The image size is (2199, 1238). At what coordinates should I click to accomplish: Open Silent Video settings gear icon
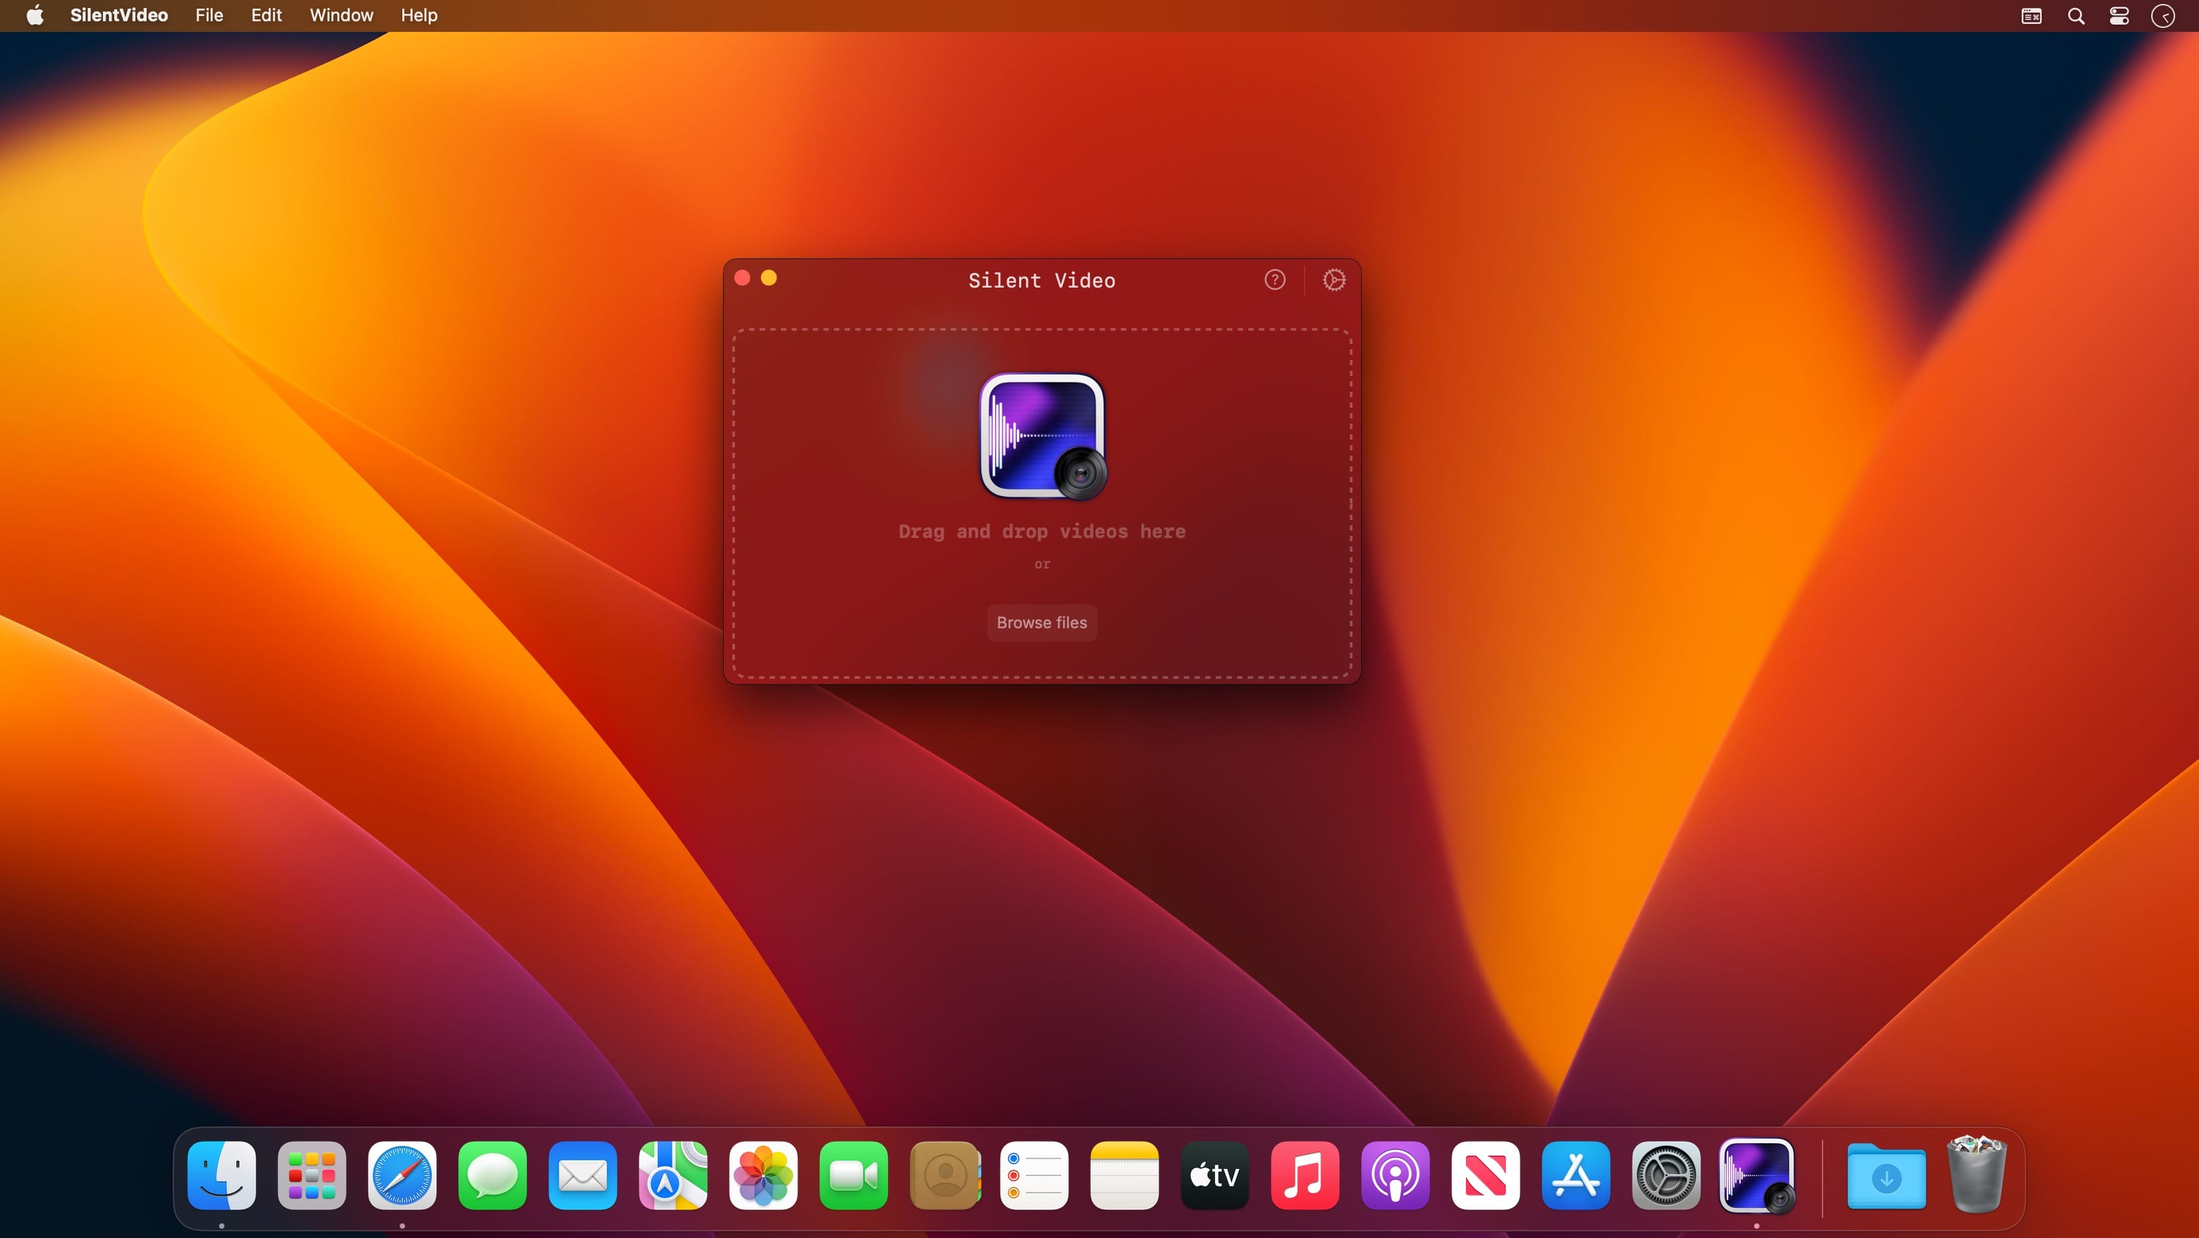1333,280
